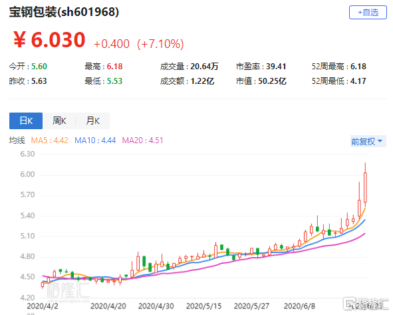Click 市盈率 value 39.41
The height and width of the screenshot is (315, 393).
[276, 66]
